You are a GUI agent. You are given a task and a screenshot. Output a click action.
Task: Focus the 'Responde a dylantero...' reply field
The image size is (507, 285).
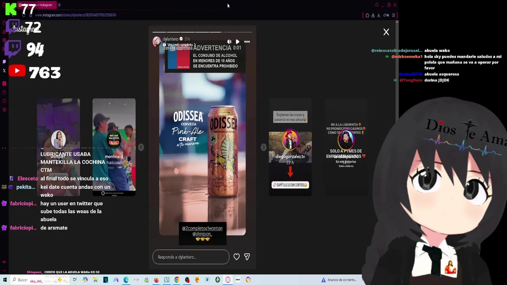tap(191, 257)
